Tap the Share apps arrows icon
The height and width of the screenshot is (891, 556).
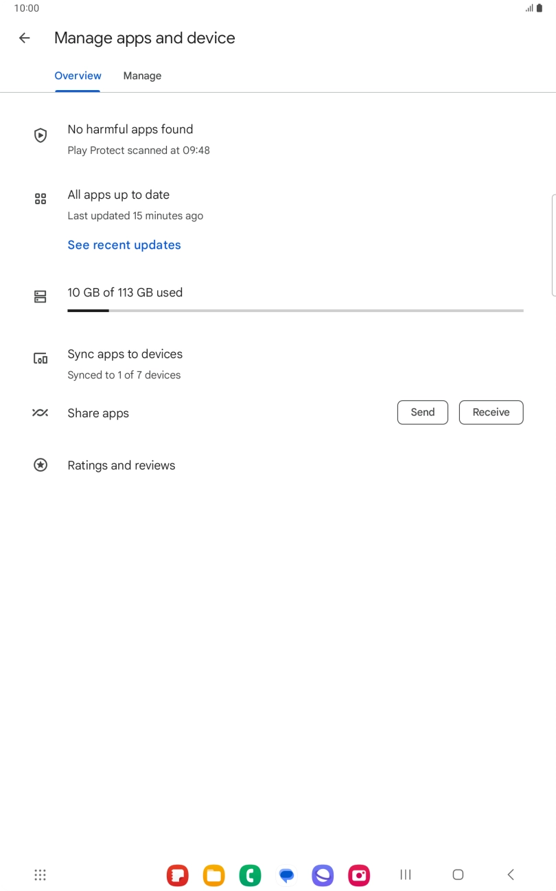(40, 413)
